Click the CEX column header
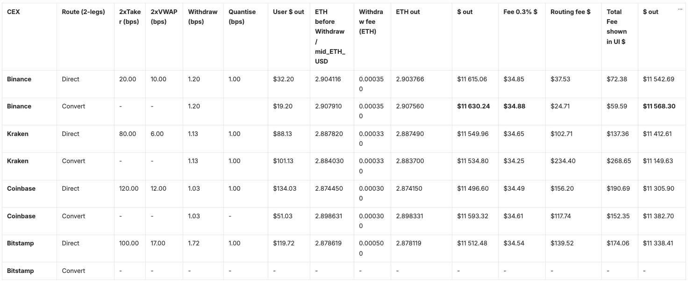Image resolution: width=693 pixels, height=287 pixels. (14, 12)
